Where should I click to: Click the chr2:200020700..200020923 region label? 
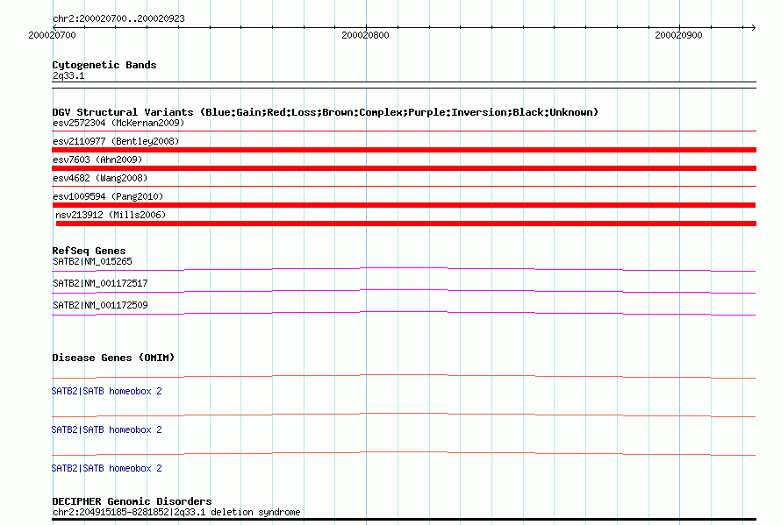pos(118,18)
